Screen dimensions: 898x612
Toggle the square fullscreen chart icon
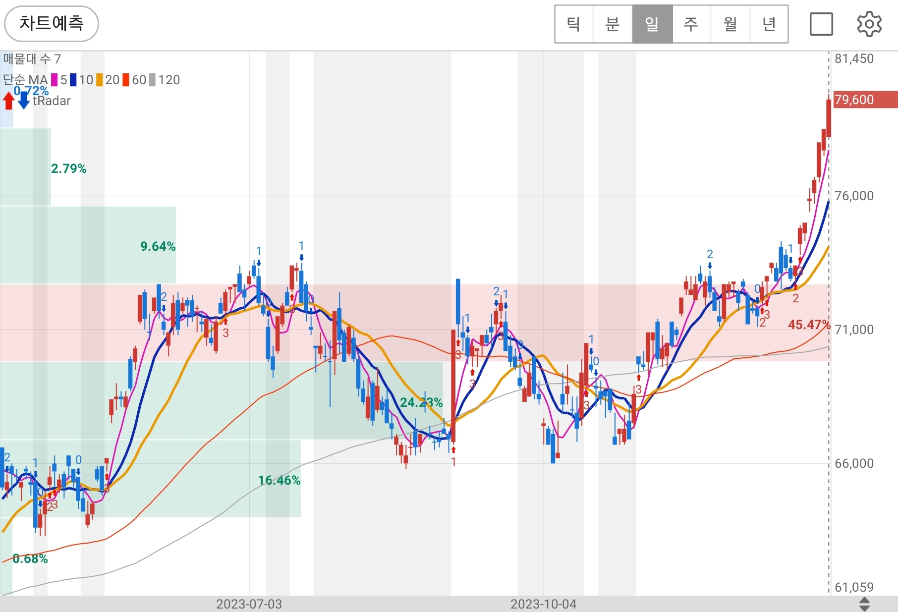point(821,24)
